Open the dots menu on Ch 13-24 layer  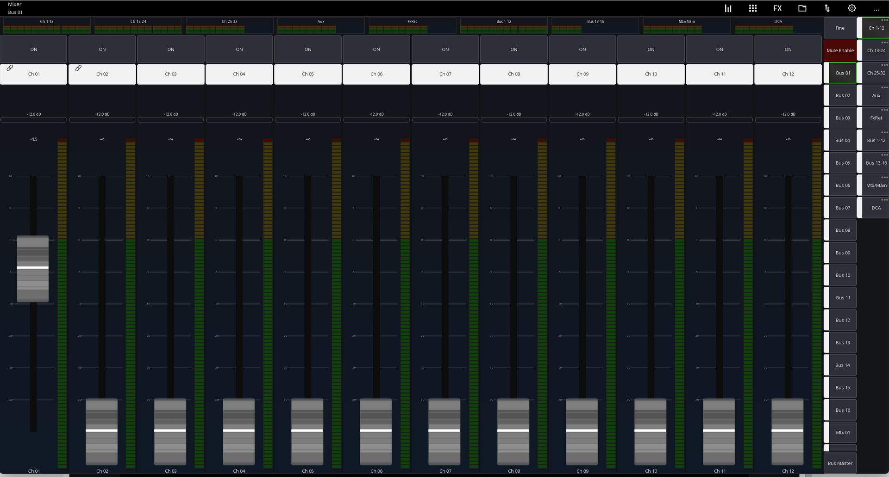click(x=884, y=43)
